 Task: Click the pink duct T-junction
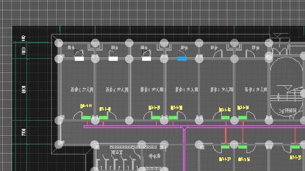(184, 128)
